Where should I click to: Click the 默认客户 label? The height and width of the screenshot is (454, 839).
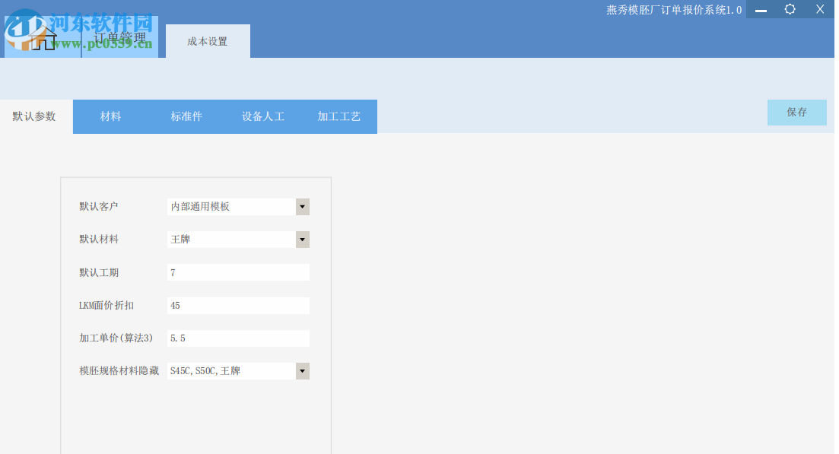[x=98, y=206]
